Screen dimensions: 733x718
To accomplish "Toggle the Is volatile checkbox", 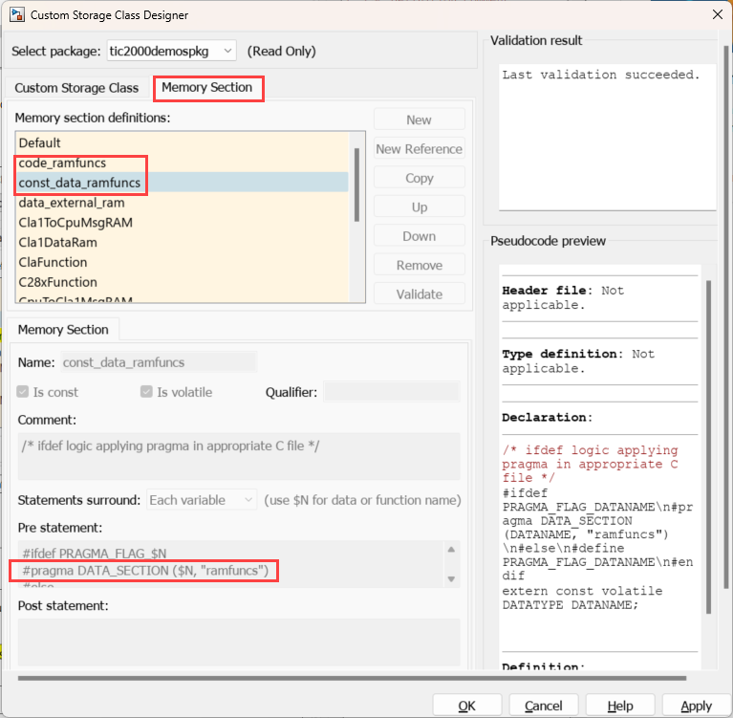I will click(146, 392).
